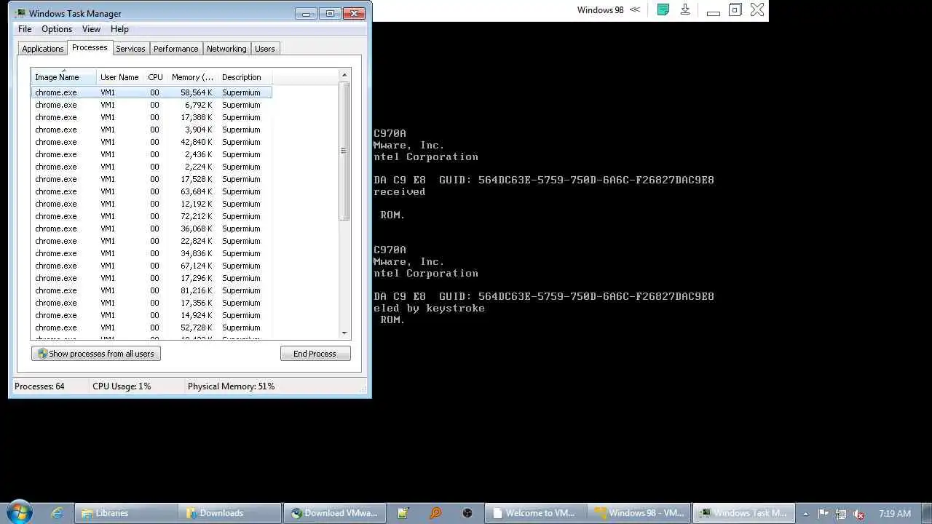The width and height of the screenshot is (932, 524).
Task: Select chrome.exe row using 34,836 K
Action: point(151,253)
